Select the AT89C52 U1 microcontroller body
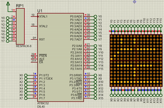164x108 pixels. [x=61, y=57]
